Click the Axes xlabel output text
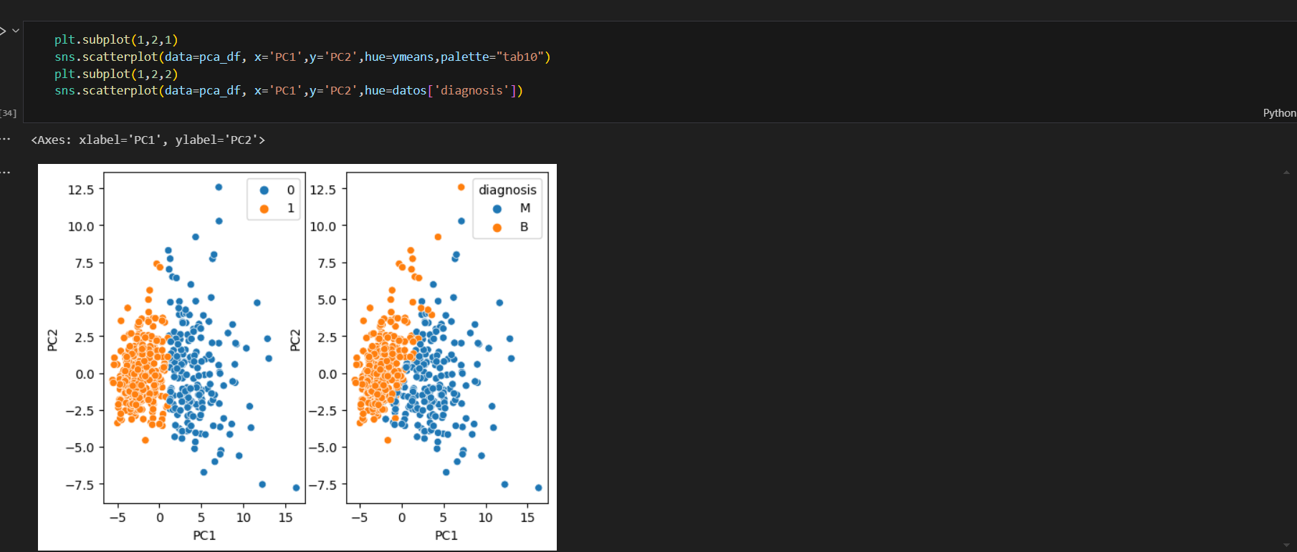Viewport: 1297px width, 552px height. tap(148, 140)
